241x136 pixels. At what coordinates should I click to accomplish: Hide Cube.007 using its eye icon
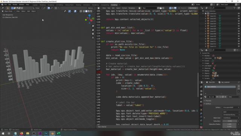(x=239, y=31)
